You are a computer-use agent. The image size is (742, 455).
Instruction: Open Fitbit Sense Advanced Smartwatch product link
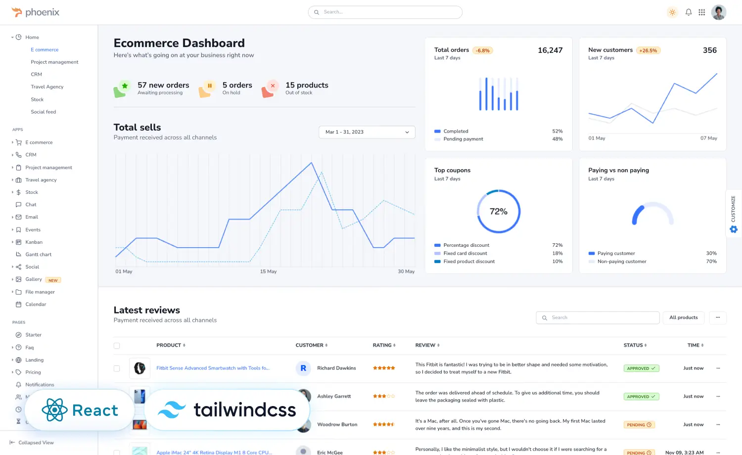[213, 368]
